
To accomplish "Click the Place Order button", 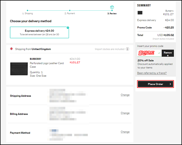I will (155, 84).
